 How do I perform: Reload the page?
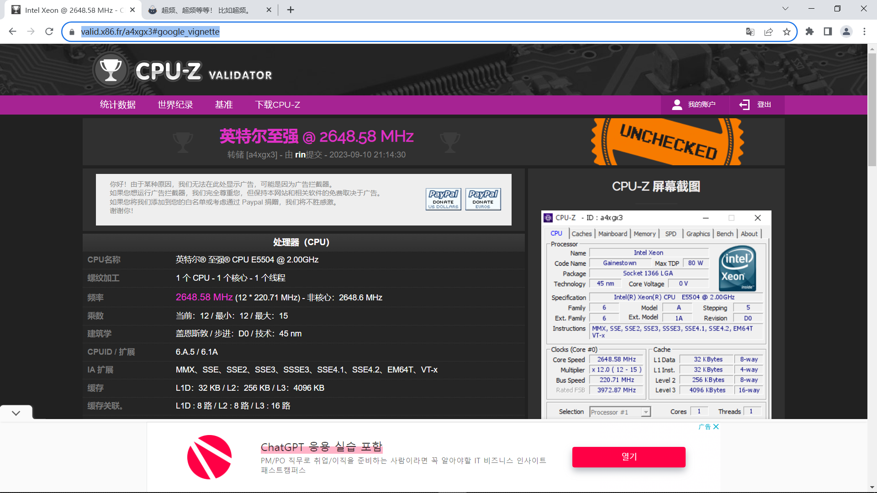point(49,31)
